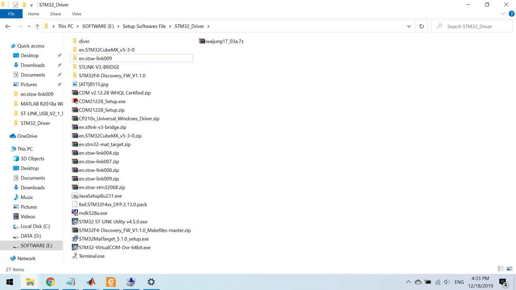Open Network in navigation pane

23,259
